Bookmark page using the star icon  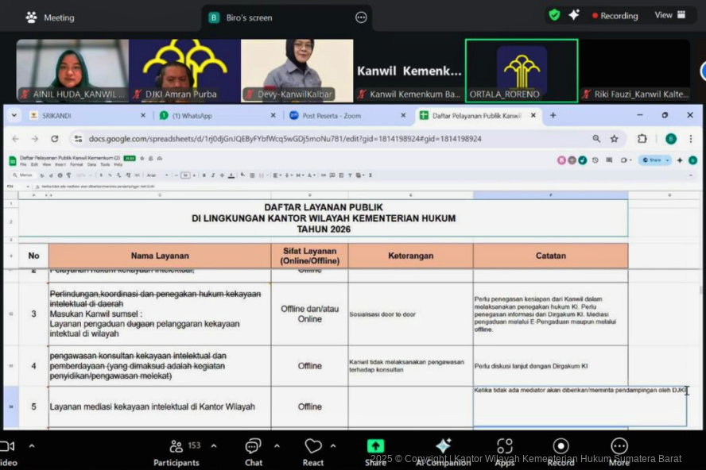click(614, 138)
